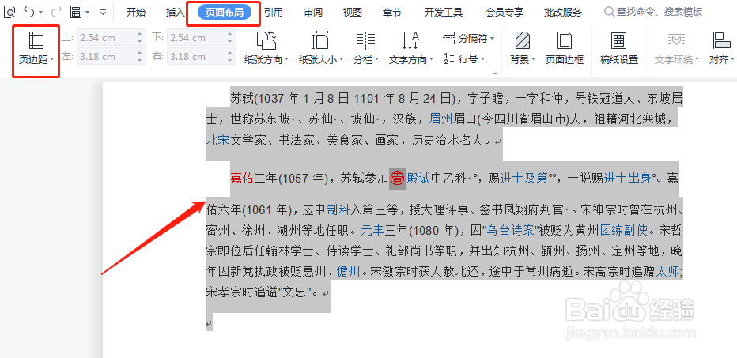Expand the 背景 dropdown arrow
The height and width of the screenshot is (358, 737).
533,60
